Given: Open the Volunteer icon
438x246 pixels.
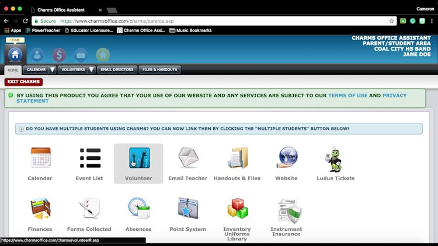Looking at the screenshot, I should click(140, 158).
